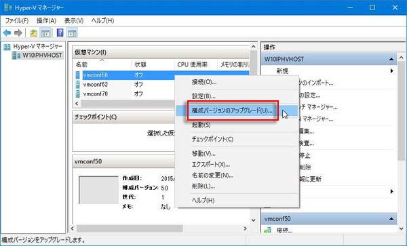The width and height of the screenshot is (407, 246).
Task: Select the vmconf70 row name
Action: pyautogui.click(x=96, y=94)
